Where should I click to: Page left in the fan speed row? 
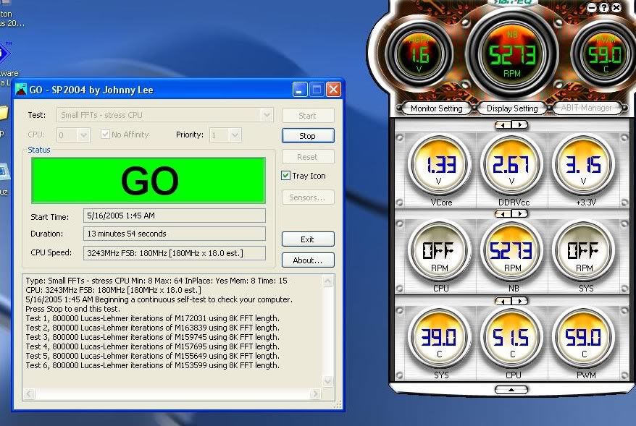[x=503, y=213]
